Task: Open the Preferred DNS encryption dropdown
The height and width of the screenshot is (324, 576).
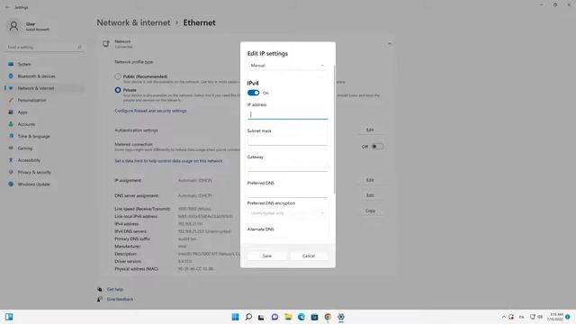Action: 287,213
